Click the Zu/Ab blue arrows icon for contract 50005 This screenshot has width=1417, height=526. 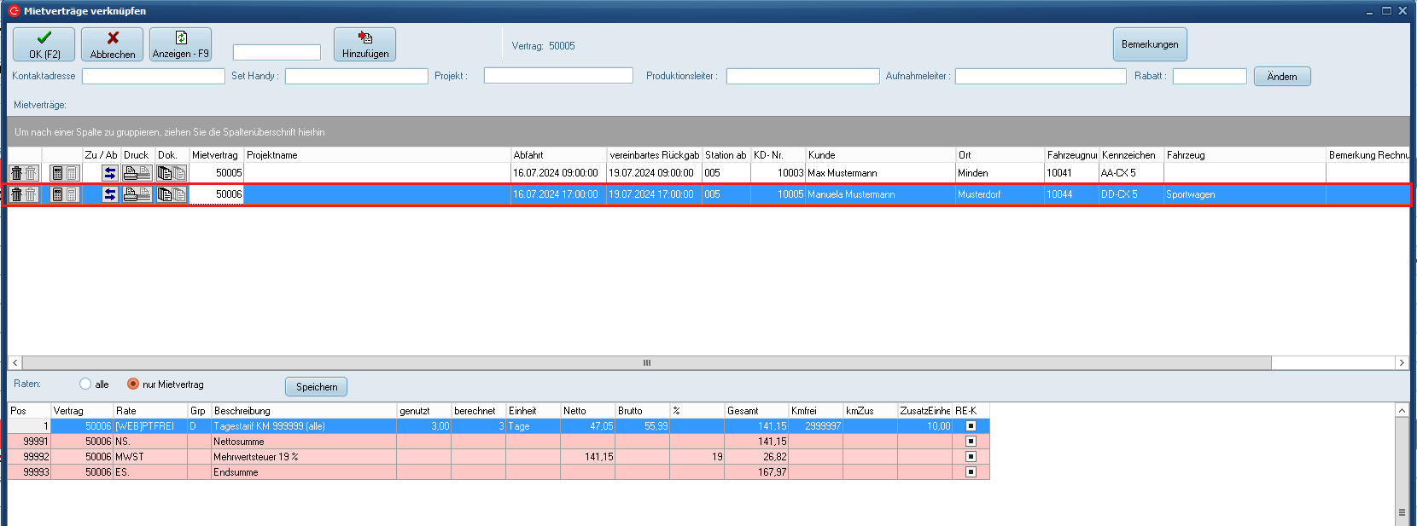pos(110,173)
